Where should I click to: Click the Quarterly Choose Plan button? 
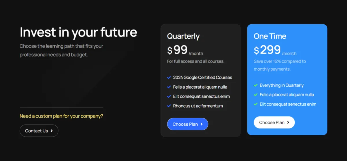(x=188, y=124)
